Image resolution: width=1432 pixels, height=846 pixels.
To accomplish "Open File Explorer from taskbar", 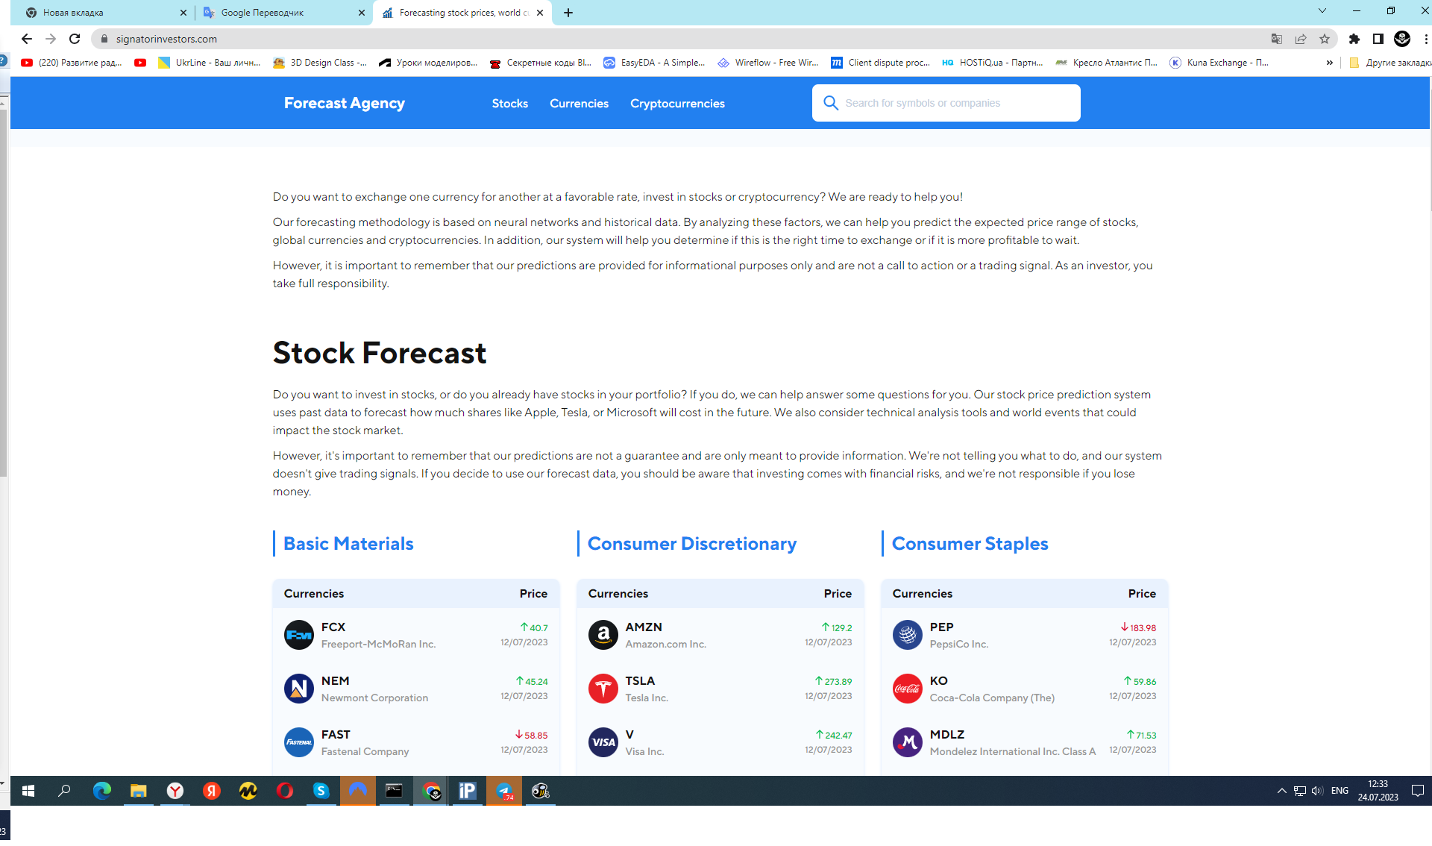I will point(138,791).
